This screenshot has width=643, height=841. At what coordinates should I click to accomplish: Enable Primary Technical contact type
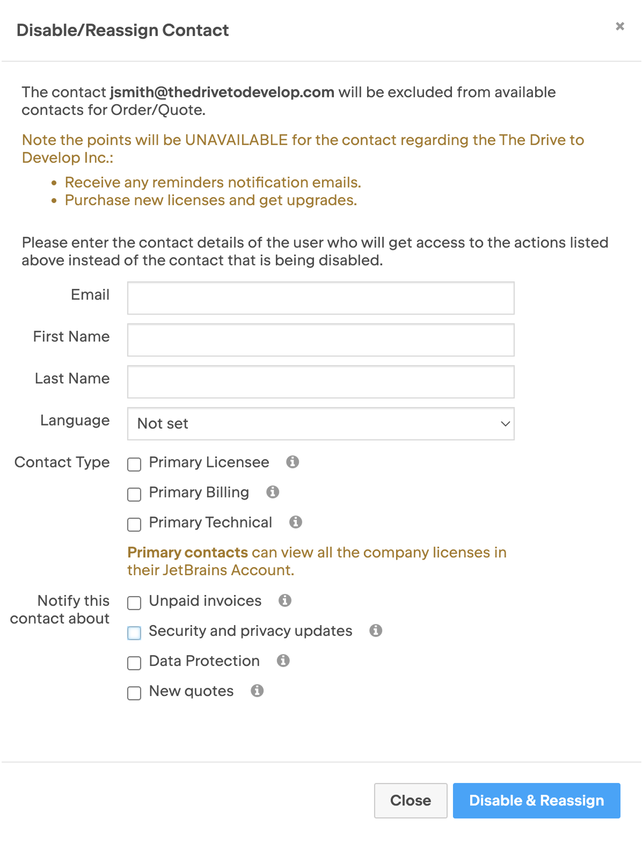[x=134, y=525]
